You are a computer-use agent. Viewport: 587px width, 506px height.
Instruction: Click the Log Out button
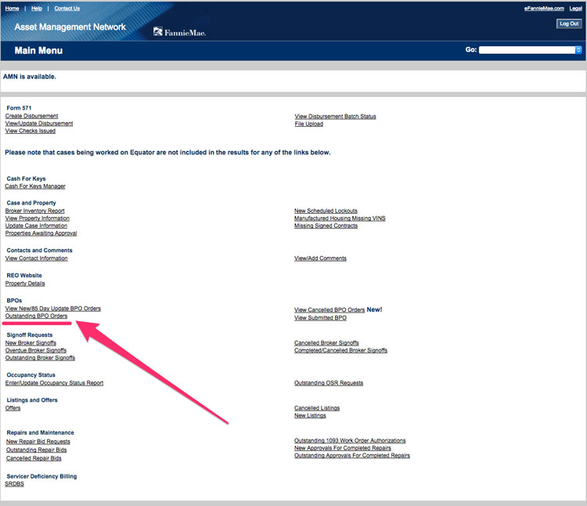(569, 23)
